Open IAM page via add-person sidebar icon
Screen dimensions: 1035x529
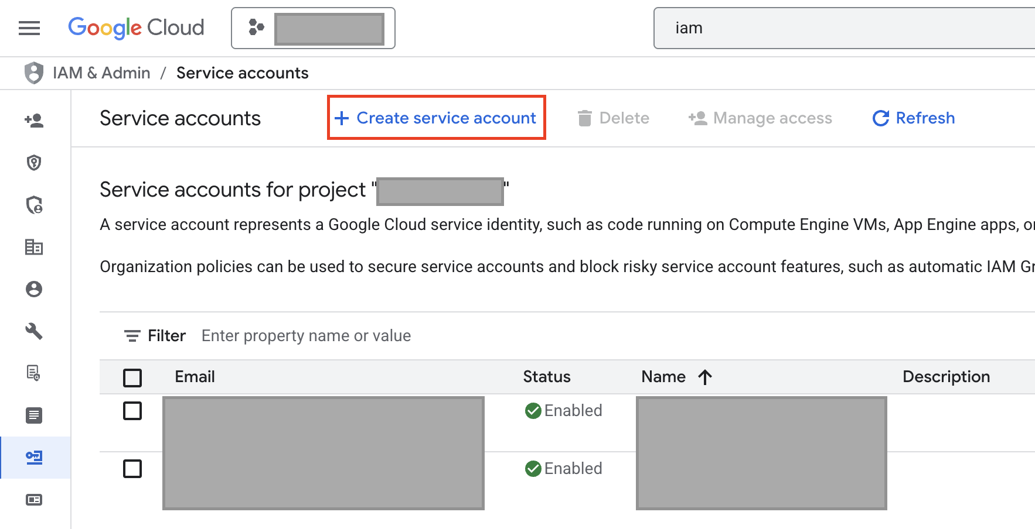(34, 121)
